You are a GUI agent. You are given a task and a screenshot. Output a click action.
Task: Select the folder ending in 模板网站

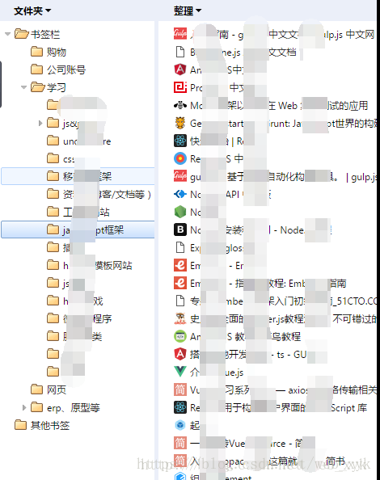90,265
